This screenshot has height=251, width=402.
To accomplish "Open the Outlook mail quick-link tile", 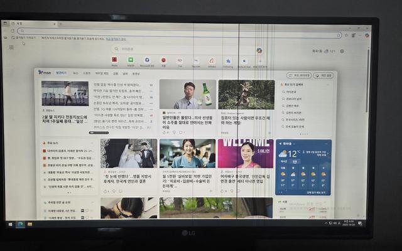I will pos(244,61).
